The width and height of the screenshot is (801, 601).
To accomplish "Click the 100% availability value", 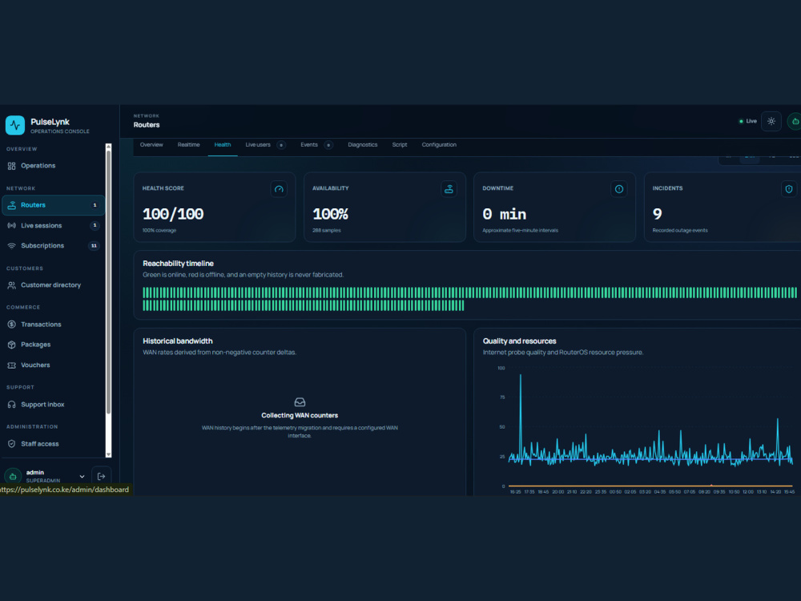I will tap(330, 214).
